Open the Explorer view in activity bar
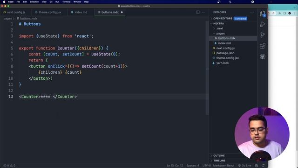Viewport: 298px width, 168px height. point(263,14)
